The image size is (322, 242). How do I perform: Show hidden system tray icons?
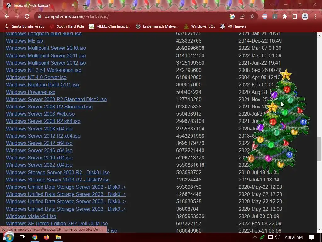(255, 237)
